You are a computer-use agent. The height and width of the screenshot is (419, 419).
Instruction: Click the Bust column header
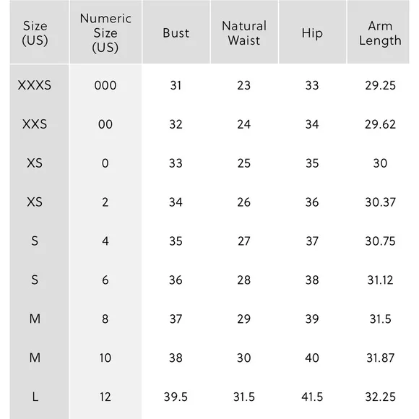176,33
